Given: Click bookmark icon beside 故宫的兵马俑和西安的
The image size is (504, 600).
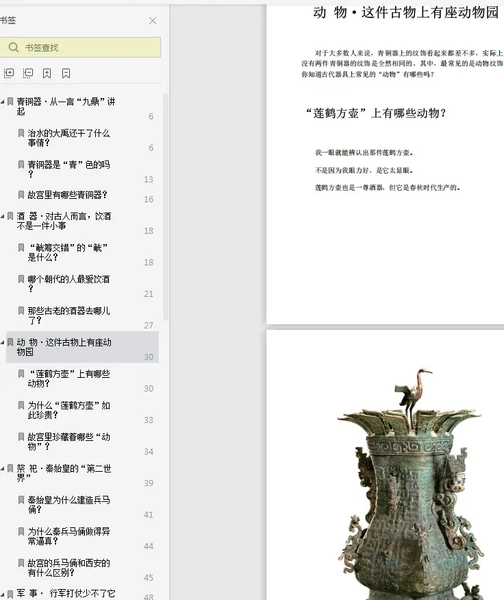Looking at the screenshot, I should (x=21, y=563).
